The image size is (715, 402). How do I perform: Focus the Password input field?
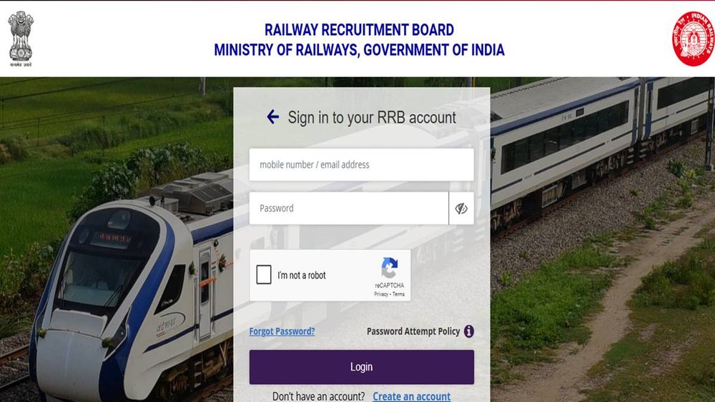(x=349, y=208)
